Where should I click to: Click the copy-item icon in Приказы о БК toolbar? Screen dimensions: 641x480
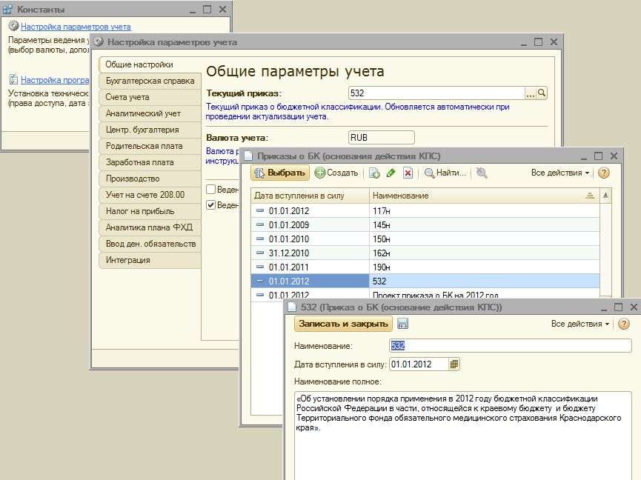374,173
